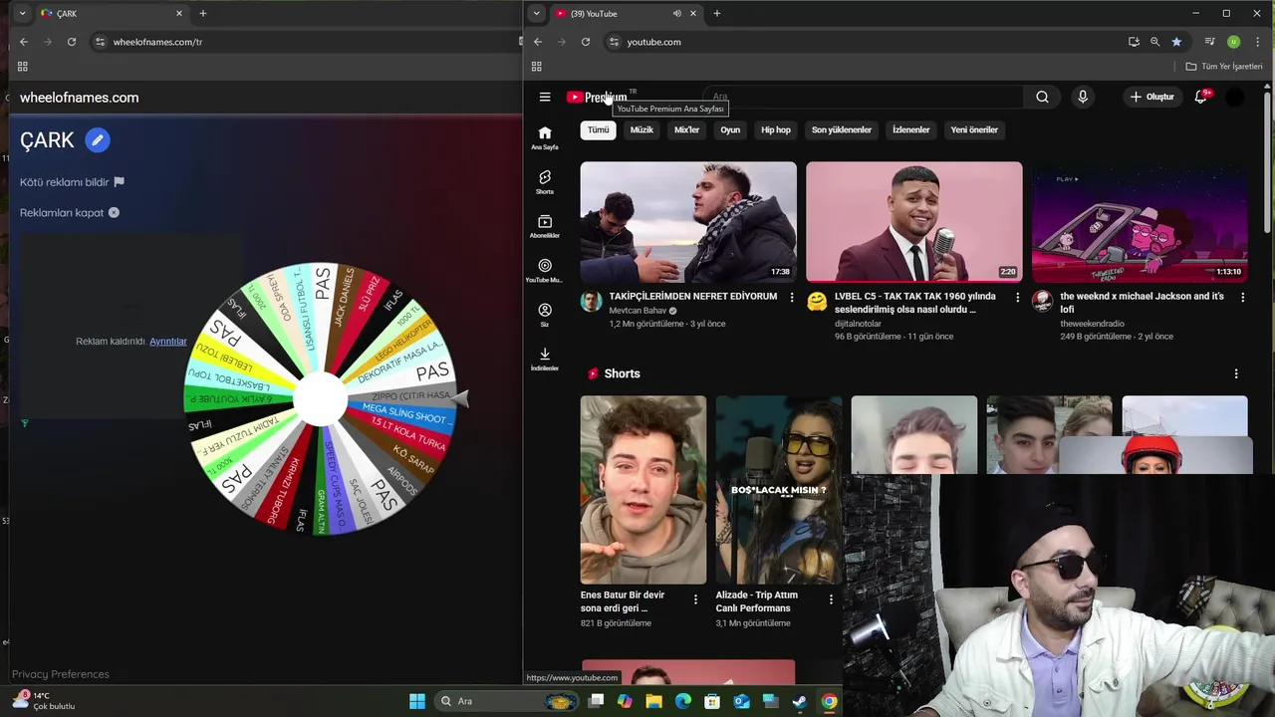
Task: Click the YouTube search magnifier button
Action: click(x=1042, y=97)
